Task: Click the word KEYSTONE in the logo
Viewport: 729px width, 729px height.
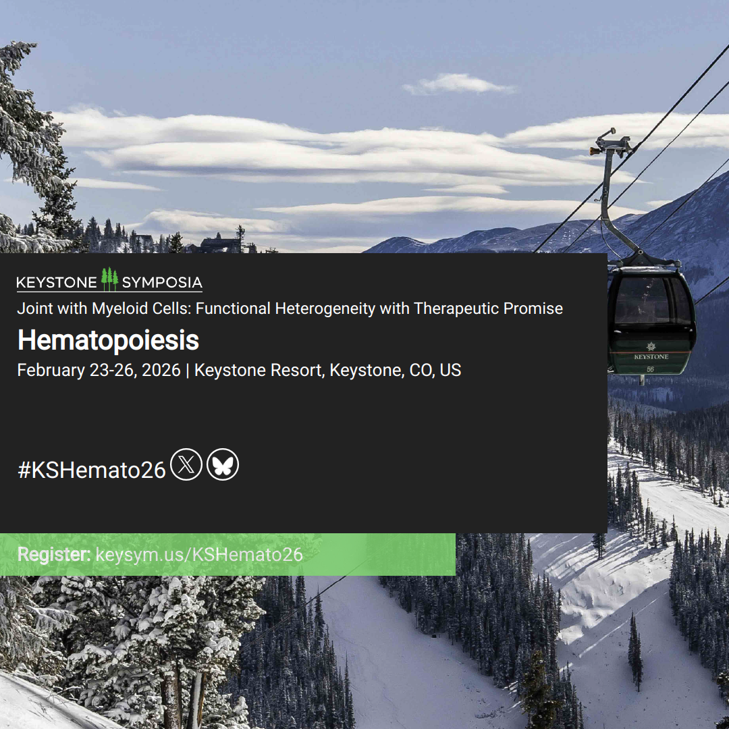Action: (x=57, y=282)
